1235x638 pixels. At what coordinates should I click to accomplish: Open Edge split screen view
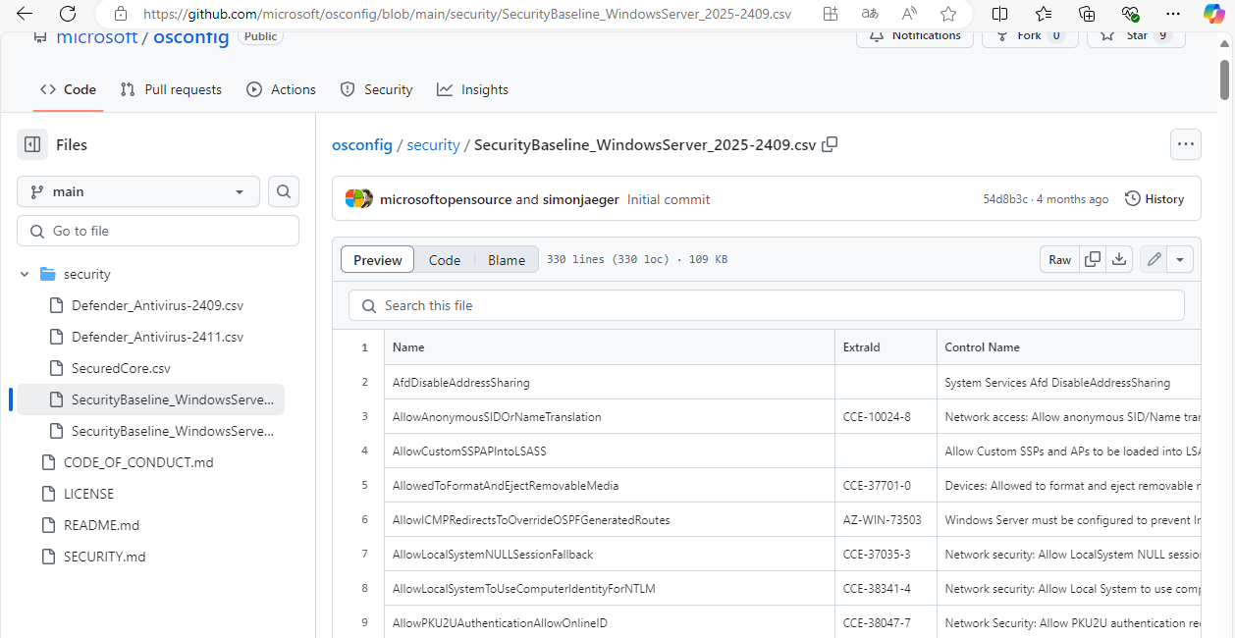pos(999,14)
